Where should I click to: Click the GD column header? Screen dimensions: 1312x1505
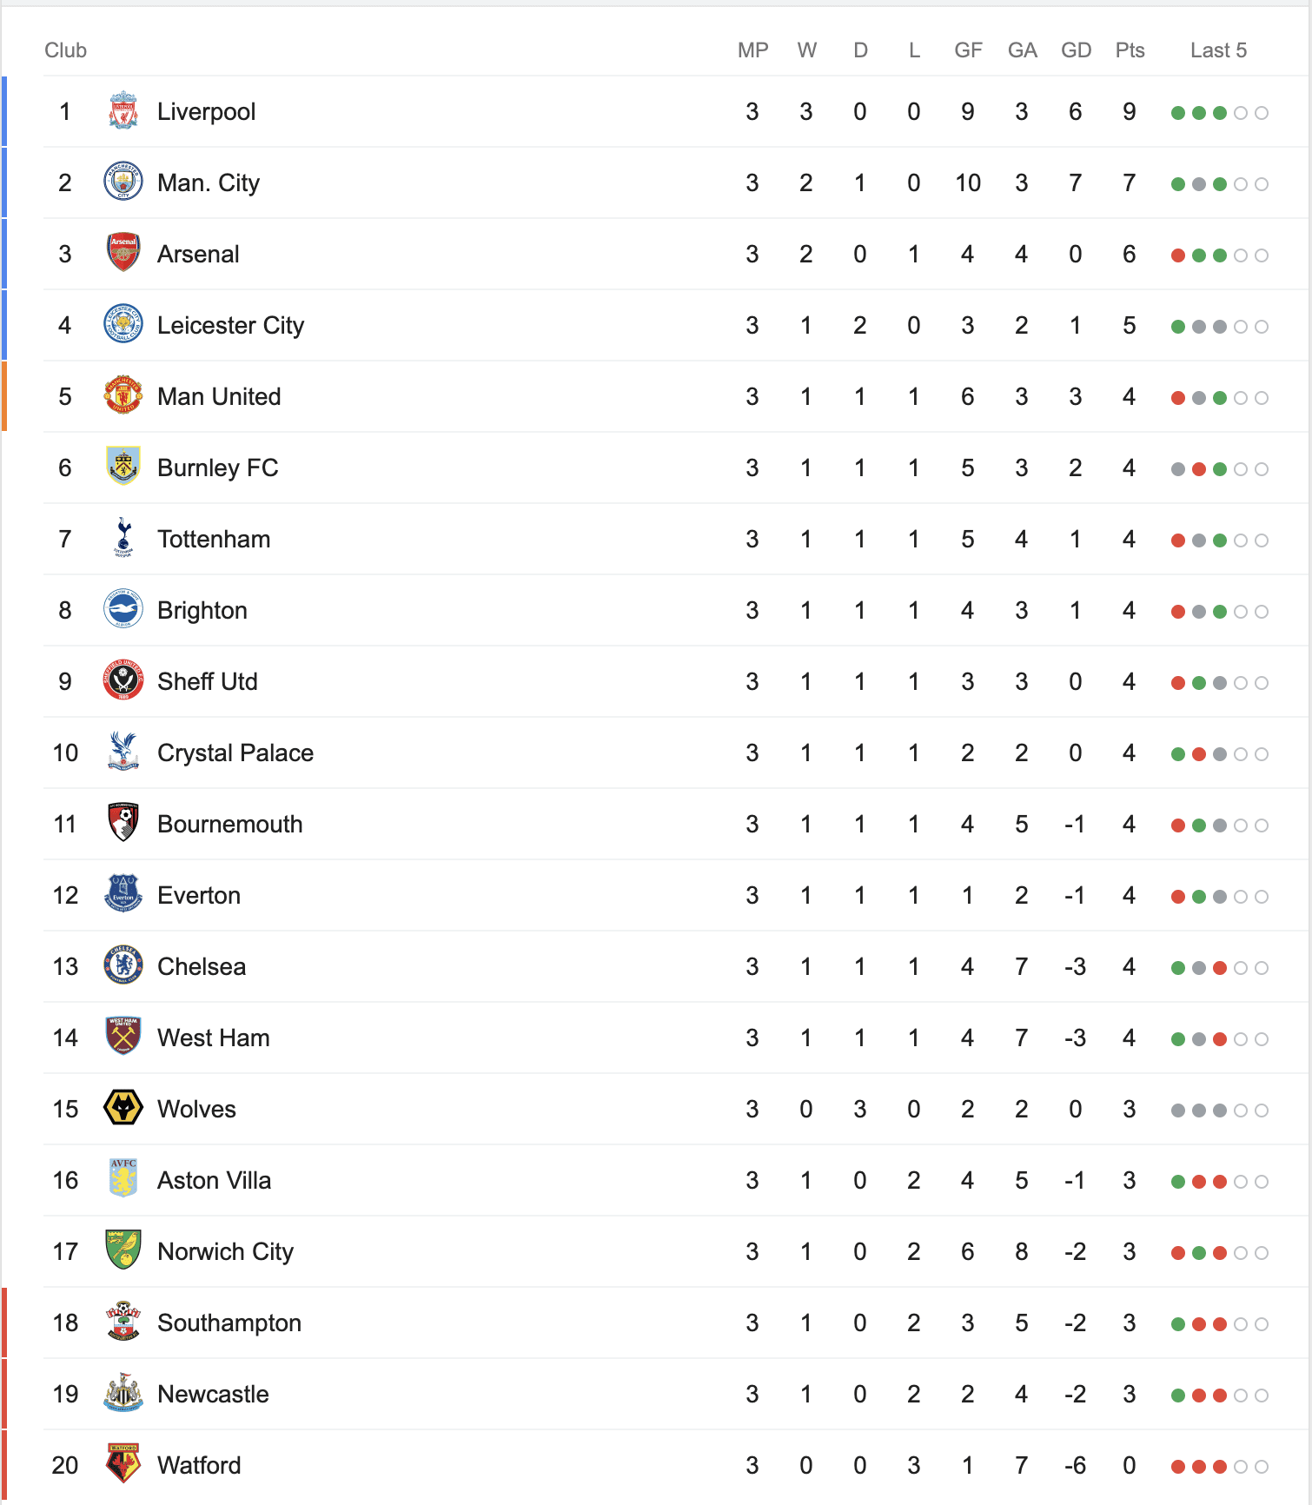(x=1076, y=50)
